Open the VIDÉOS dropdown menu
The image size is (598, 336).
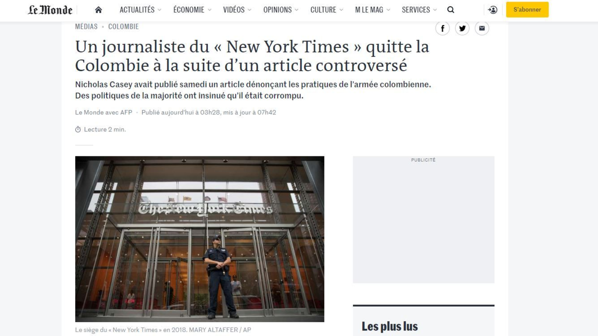pyautogui.click(x=237, y=9)
